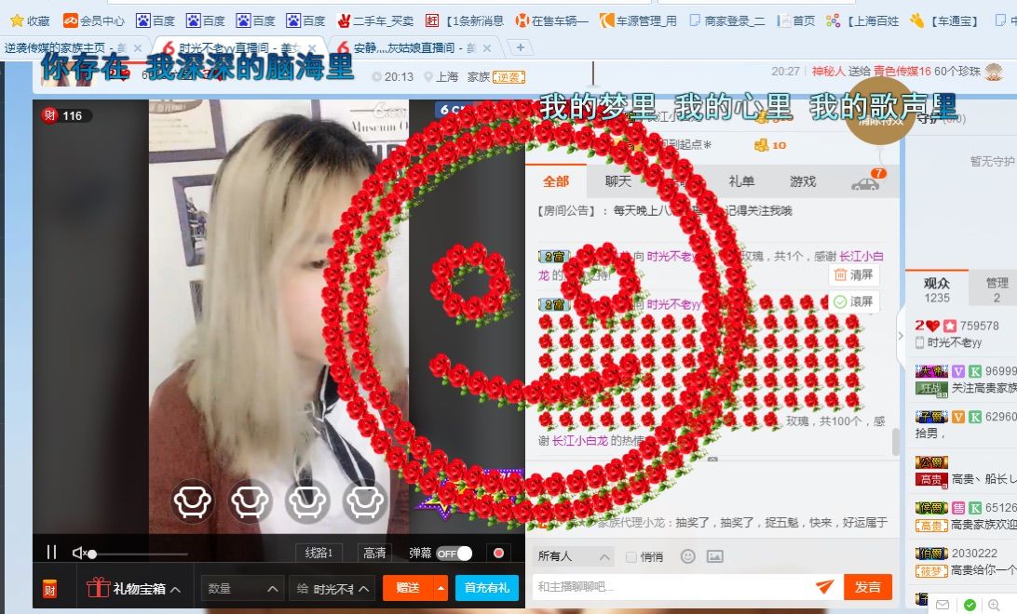Viewport: 1017px width, 614px height.
Task: Click the fourth sofa seat icon
Action: point(364,501)
